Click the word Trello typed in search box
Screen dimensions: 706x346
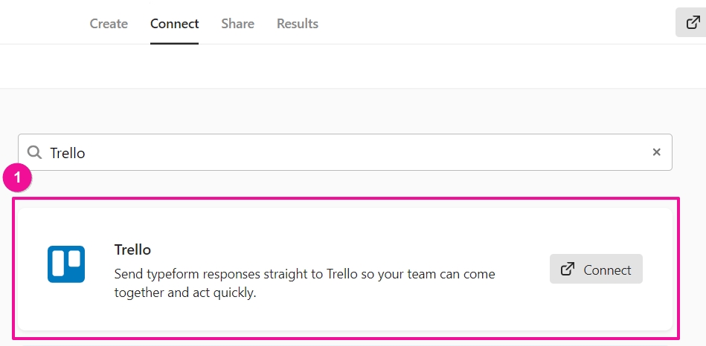(68, 153)
